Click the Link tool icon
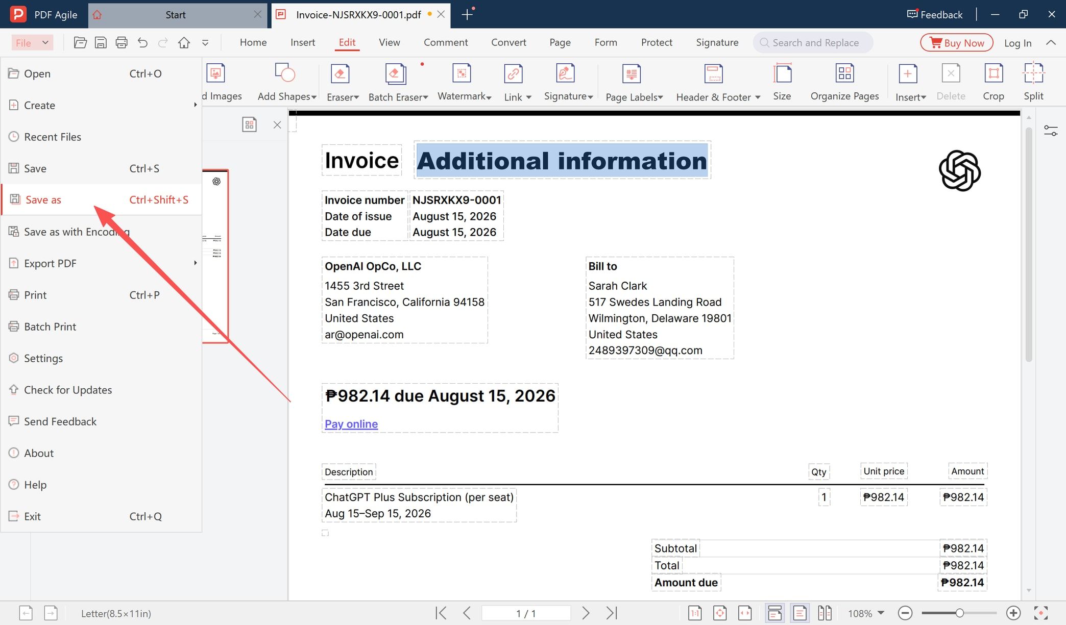The image size is (1066, 625). point(513,74)
